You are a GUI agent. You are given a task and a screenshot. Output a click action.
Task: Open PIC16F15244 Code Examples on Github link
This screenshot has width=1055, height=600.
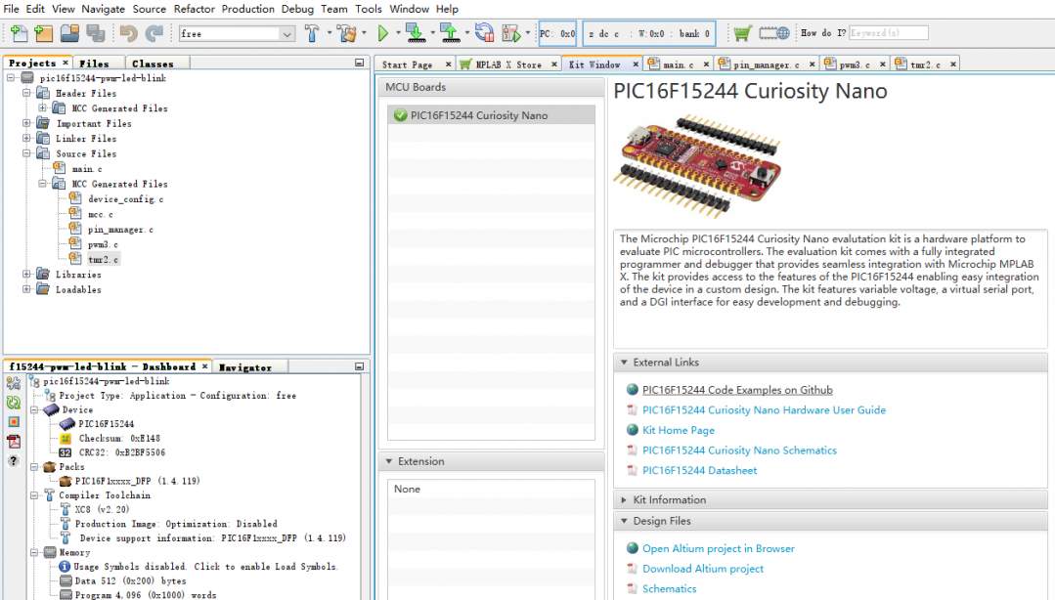(737, 390)
